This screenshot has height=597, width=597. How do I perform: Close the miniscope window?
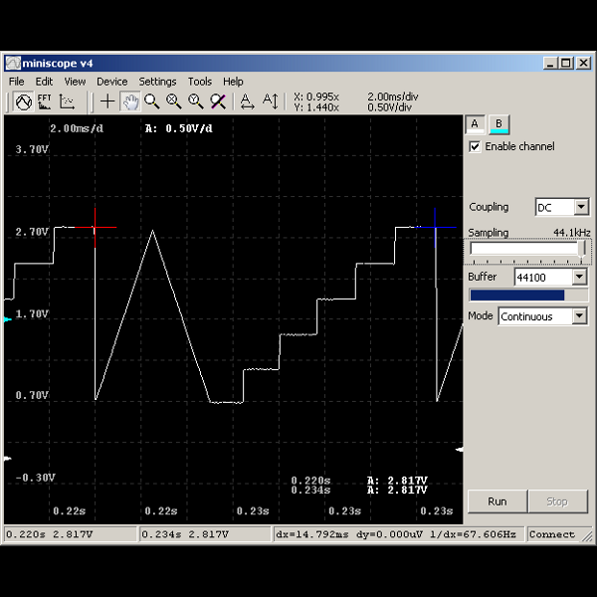[x=584, y=63]
